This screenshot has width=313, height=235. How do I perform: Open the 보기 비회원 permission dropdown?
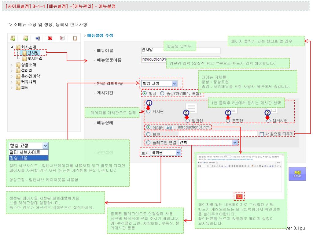coord(165,153)
